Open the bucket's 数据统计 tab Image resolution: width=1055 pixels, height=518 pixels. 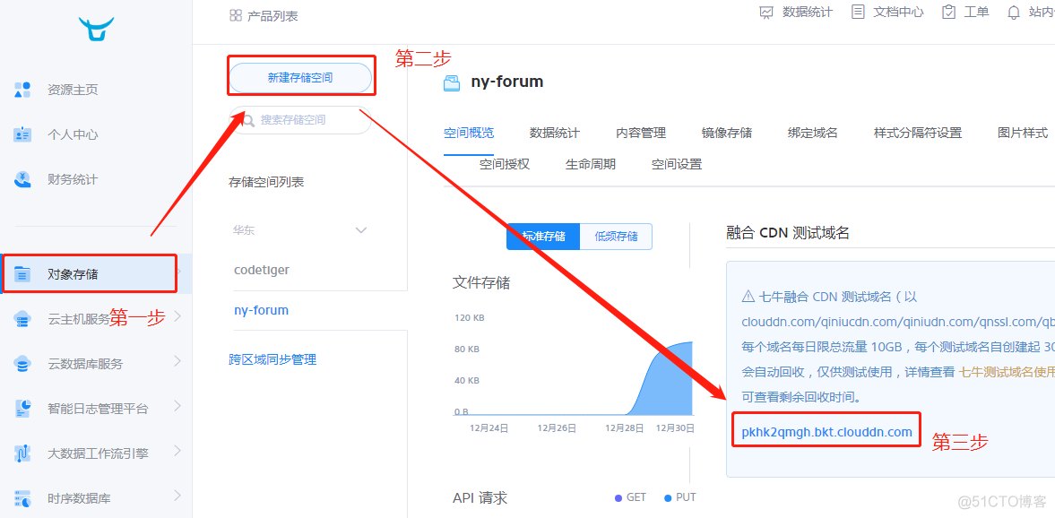(x=555, y=134)
